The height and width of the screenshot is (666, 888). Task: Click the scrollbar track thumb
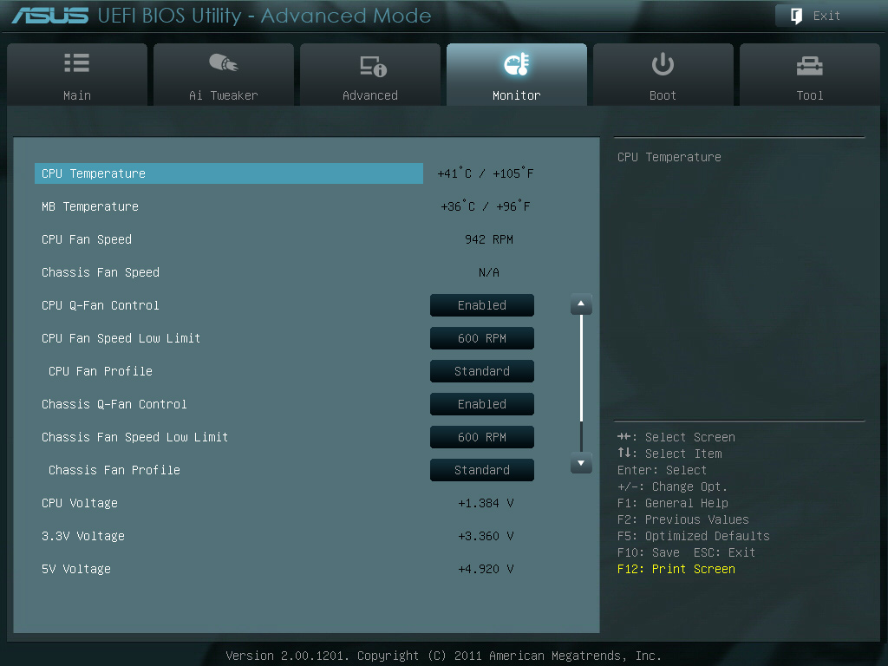581,369
